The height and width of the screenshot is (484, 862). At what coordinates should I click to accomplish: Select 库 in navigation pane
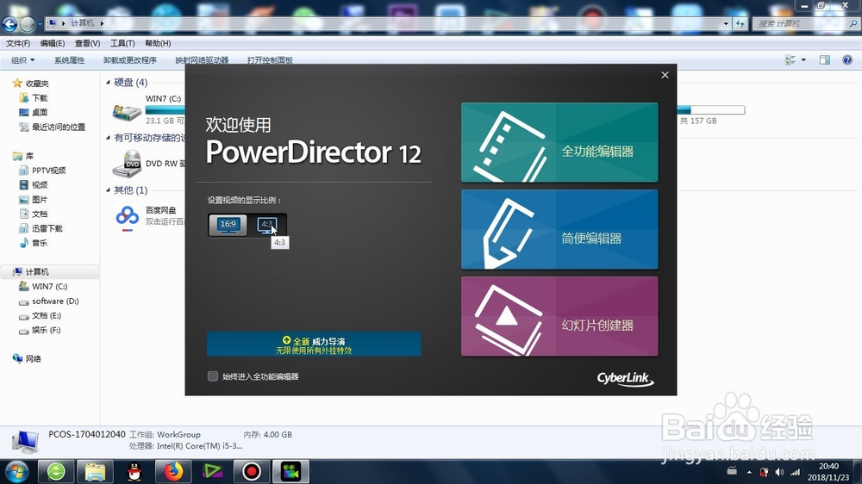29,156
